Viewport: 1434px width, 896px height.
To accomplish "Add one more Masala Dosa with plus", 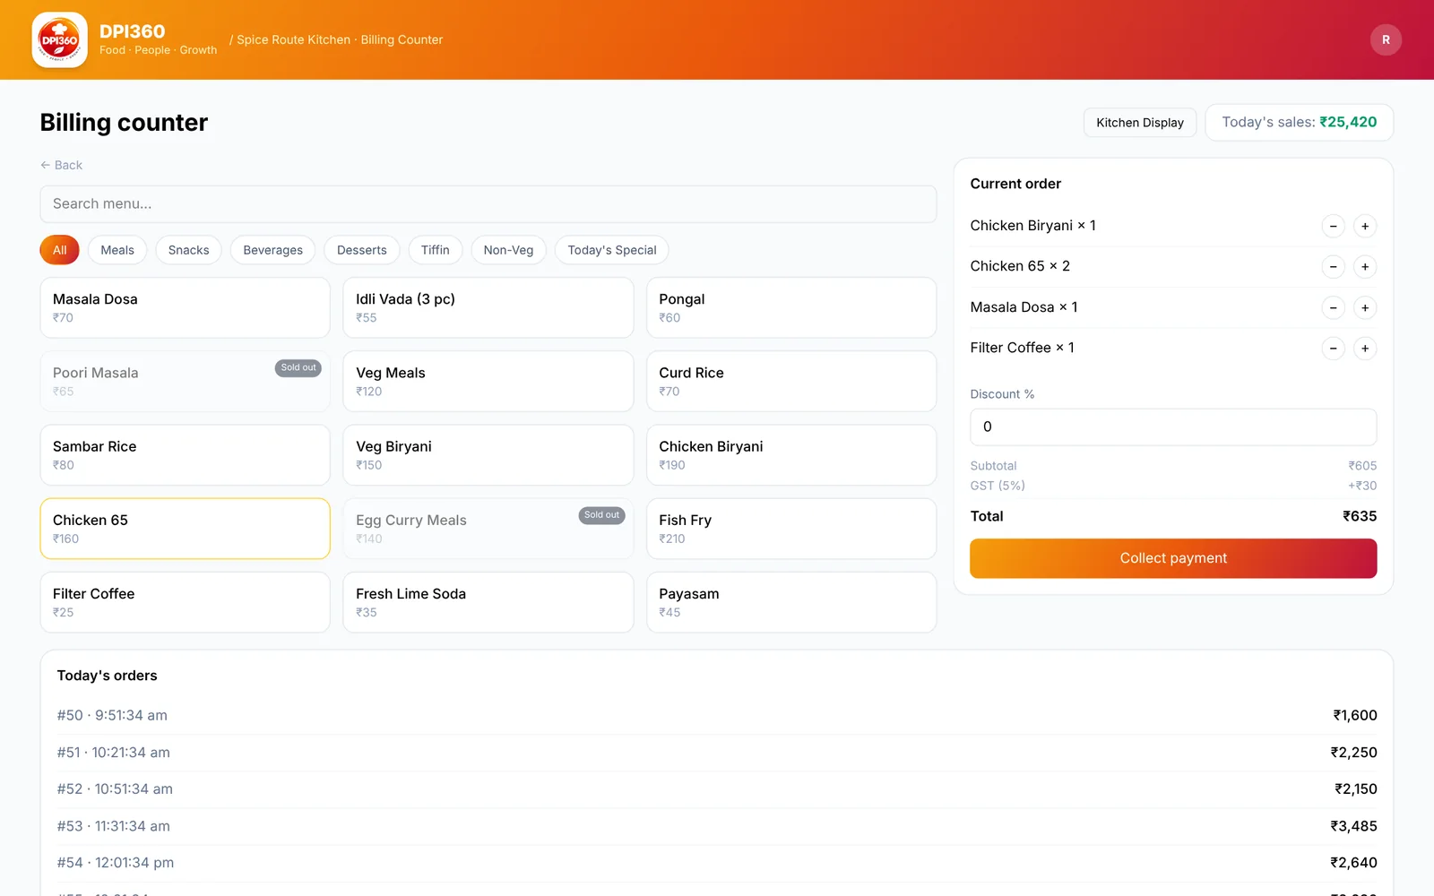I will (1365, 307).
